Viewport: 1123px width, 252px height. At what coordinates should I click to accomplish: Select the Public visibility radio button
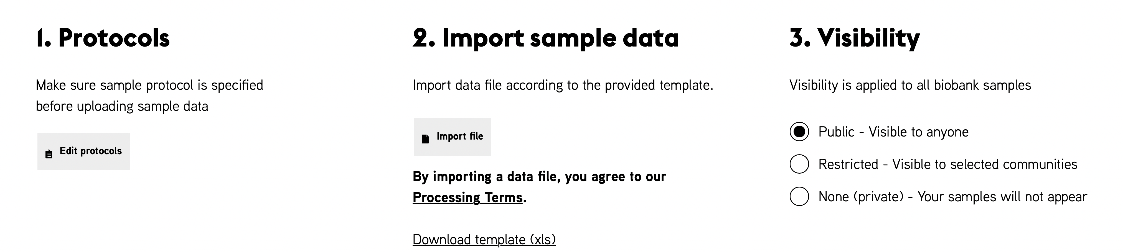799,132
